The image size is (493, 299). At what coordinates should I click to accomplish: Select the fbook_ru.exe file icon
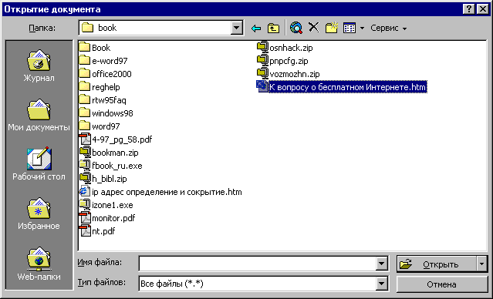pos(85,165)
